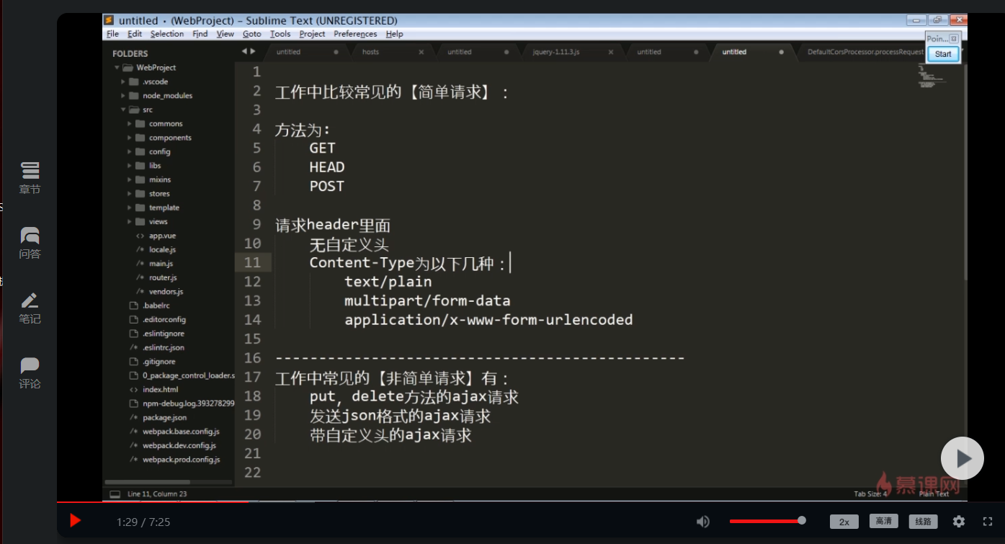Change playback speed with 2x button
Screen dimensions: 1005x544
(x=844, y=522)
